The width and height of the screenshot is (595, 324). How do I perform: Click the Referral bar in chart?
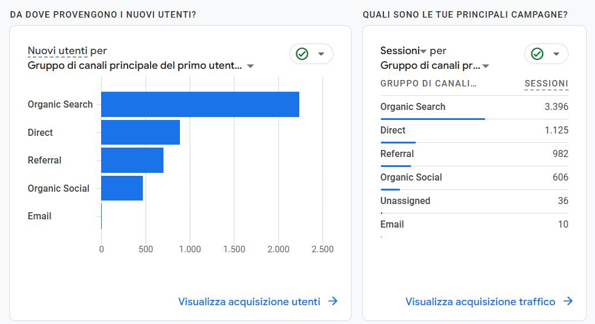pos(132,160)
